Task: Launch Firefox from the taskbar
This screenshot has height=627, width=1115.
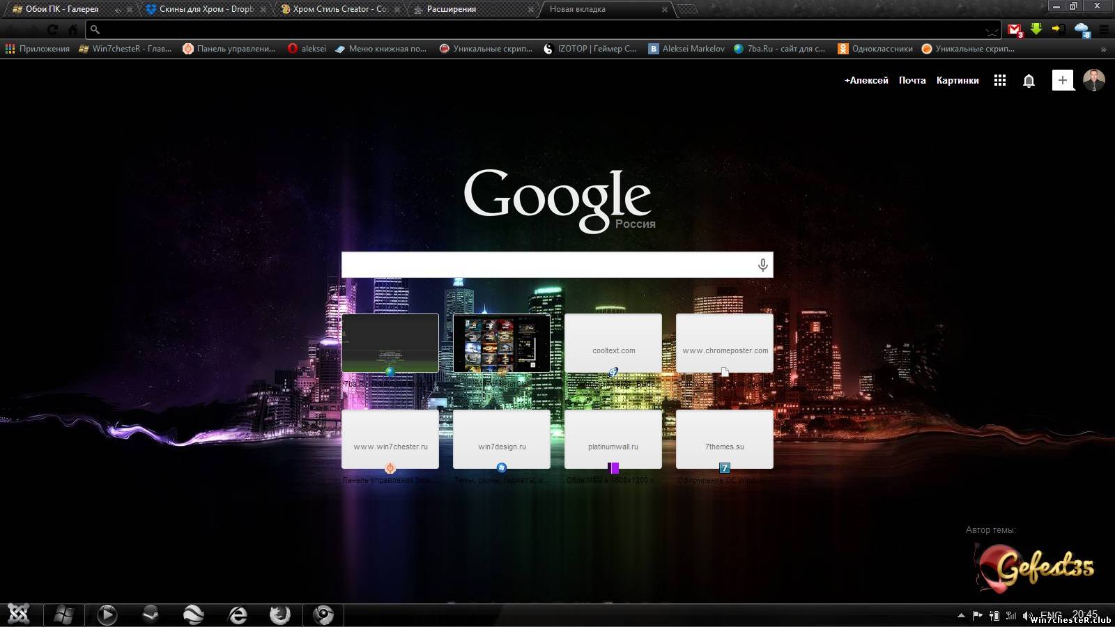Action: click(x=280, y=614)
